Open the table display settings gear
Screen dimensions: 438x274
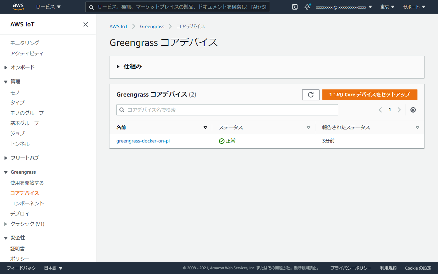point(413,110)
